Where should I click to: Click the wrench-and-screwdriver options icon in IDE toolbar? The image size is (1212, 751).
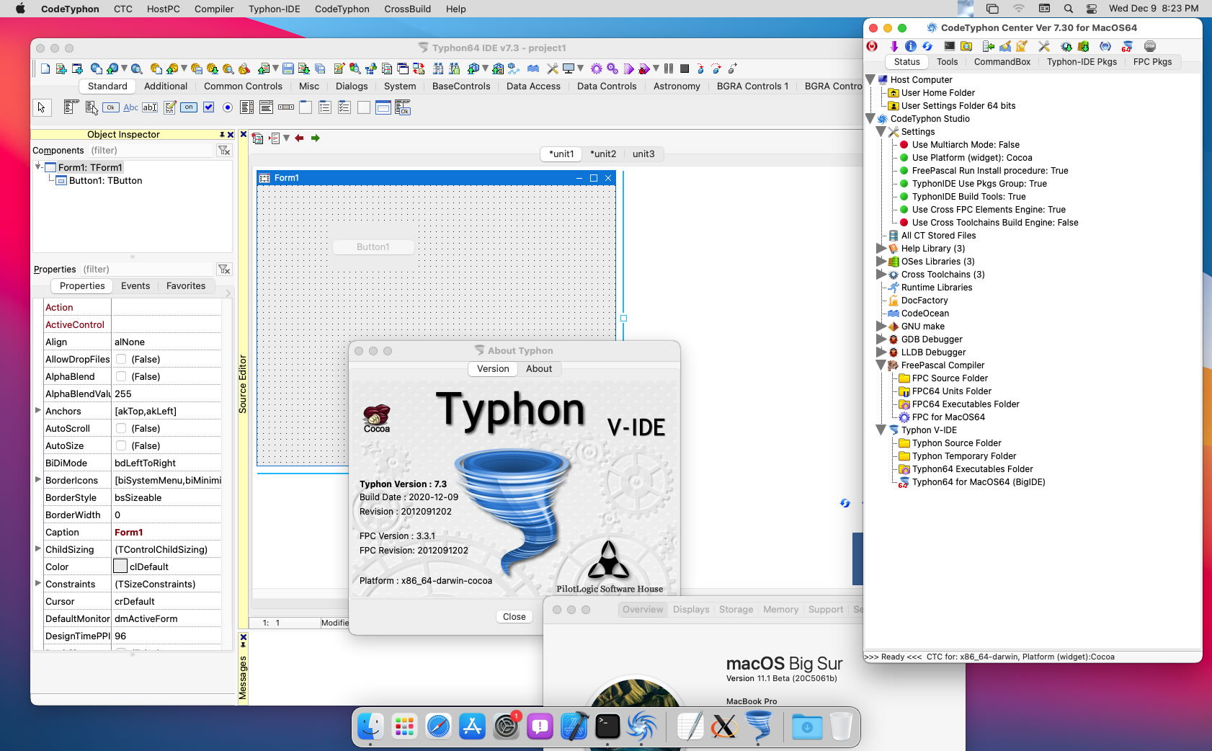[553, 68]
